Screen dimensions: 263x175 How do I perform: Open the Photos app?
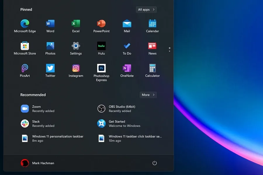tap(50, 48)
